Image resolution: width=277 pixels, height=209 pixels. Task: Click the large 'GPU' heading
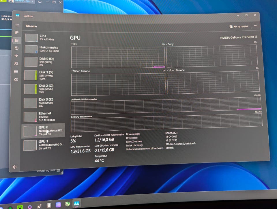(75, 38)
